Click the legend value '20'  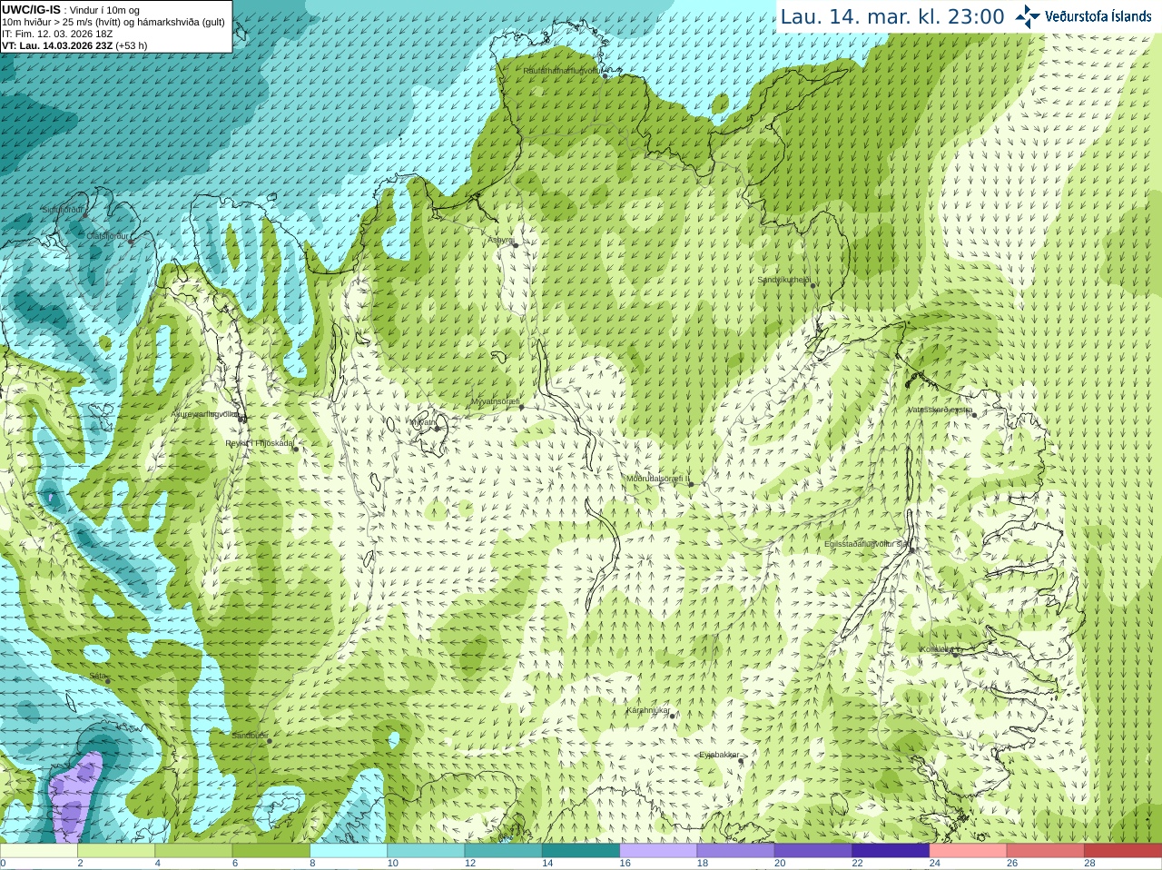coord(780,864)
